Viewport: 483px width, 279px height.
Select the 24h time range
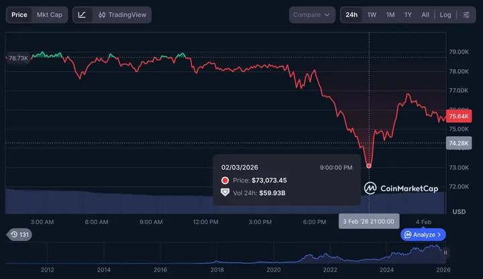tap(352, 15)
